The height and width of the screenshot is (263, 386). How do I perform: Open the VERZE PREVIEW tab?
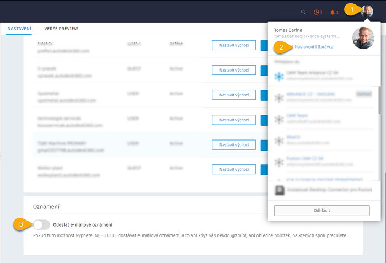[61, 28]
